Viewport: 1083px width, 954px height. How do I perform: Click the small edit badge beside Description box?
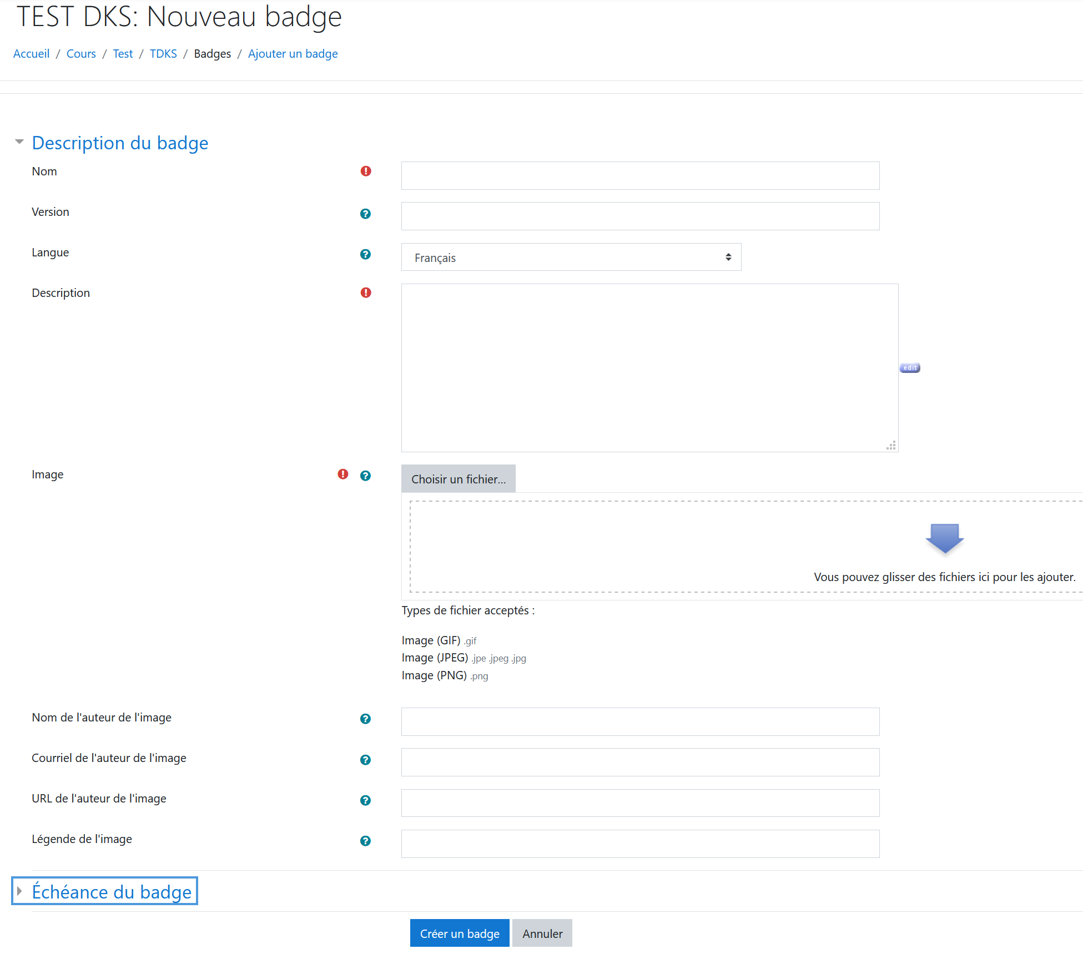click(910, 368)
